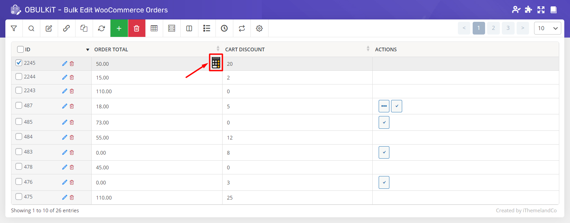Uncheck the checkbox for order 2245
The image size is (570, 223).
(x=19, y=63)
